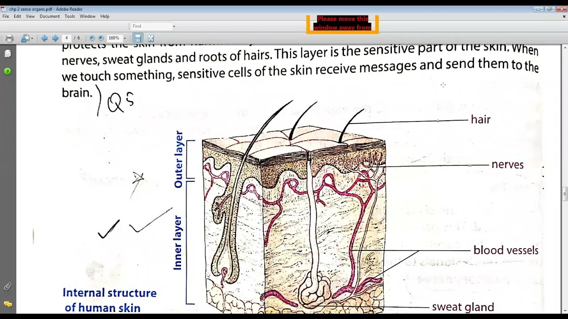Minimize the Adobe Reader window

tap(539, 9)
